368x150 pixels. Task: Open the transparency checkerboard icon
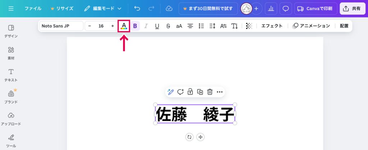249,26
